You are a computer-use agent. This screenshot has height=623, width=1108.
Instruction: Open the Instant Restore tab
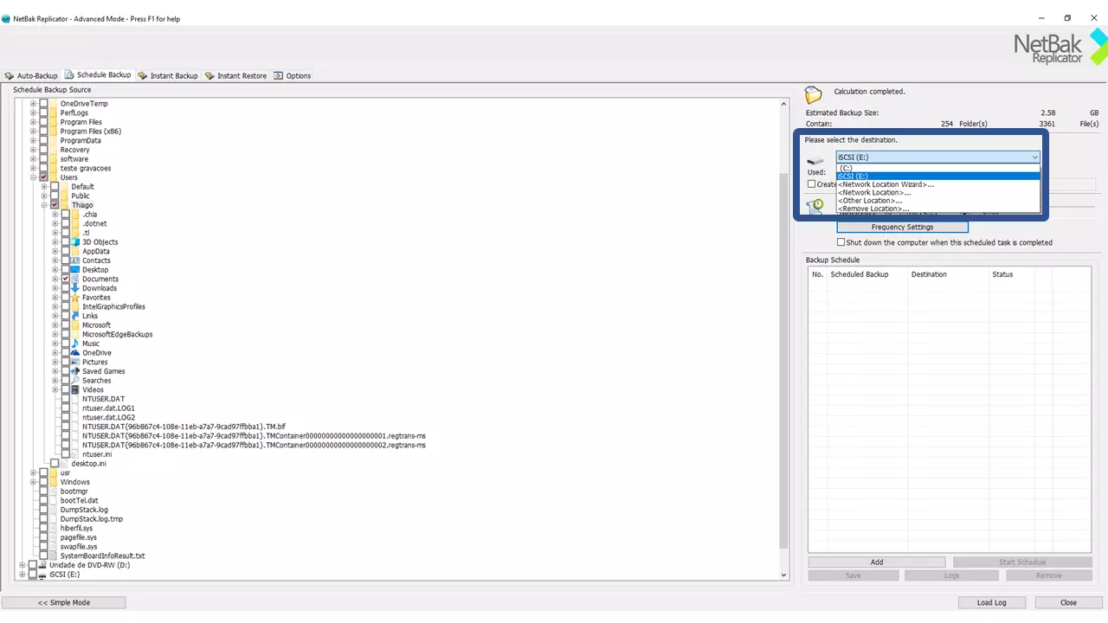235,75
